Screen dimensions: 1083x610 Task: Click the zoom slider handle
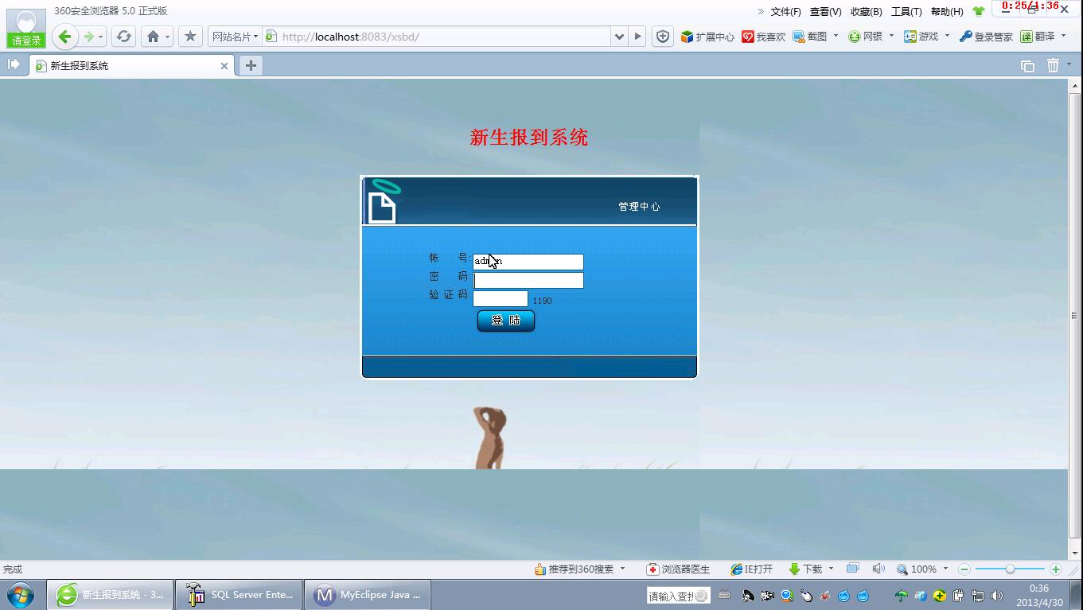(x=1010, y=569)
